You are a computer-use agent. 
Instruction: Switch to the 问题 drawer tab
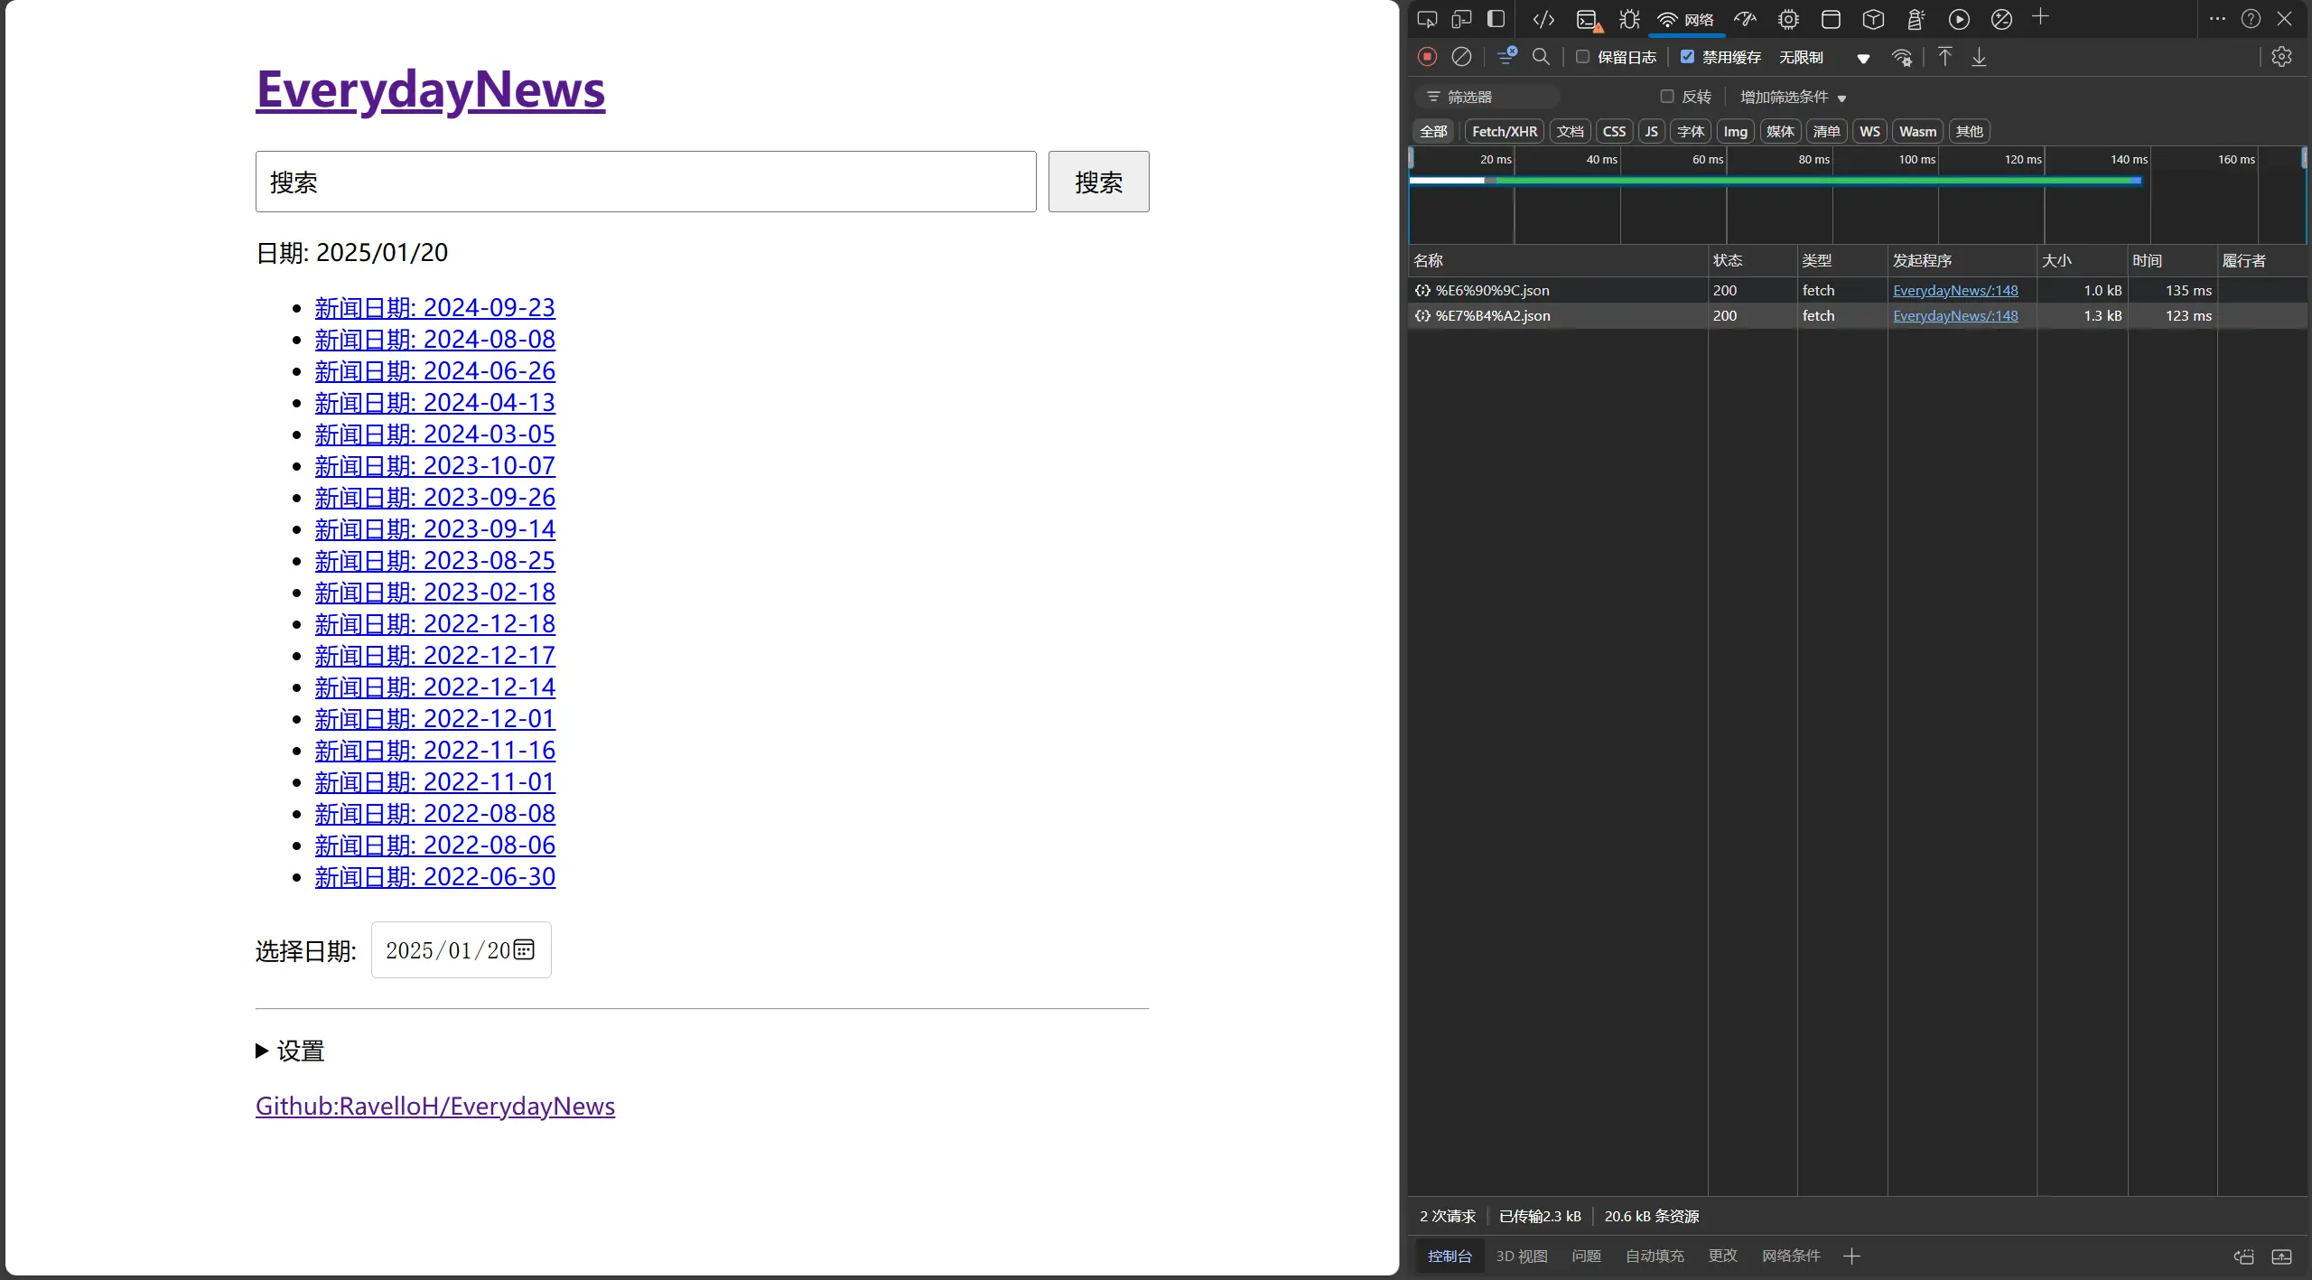coord(1586,1257)
